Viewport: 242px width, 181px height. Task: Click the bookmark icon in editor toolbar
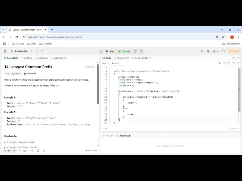click(x=225, y=63)
